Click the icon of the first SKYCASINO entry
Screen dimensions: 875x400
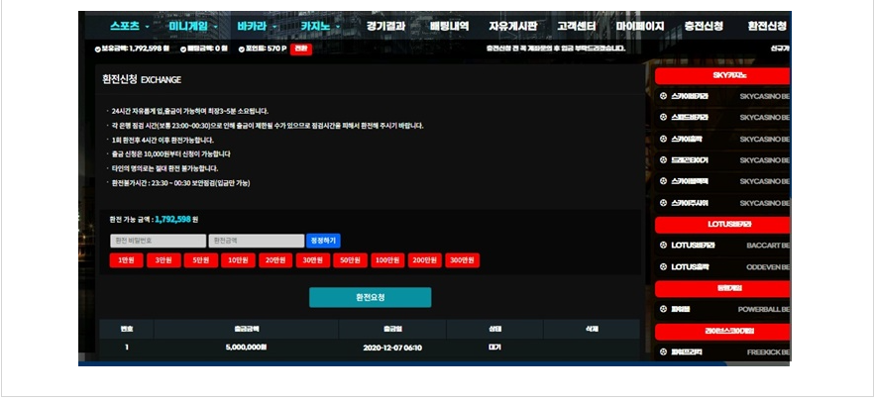pos(662,96)
